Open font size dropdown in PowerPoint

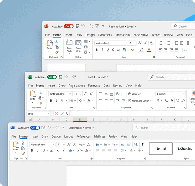click(x=135, y=43)
